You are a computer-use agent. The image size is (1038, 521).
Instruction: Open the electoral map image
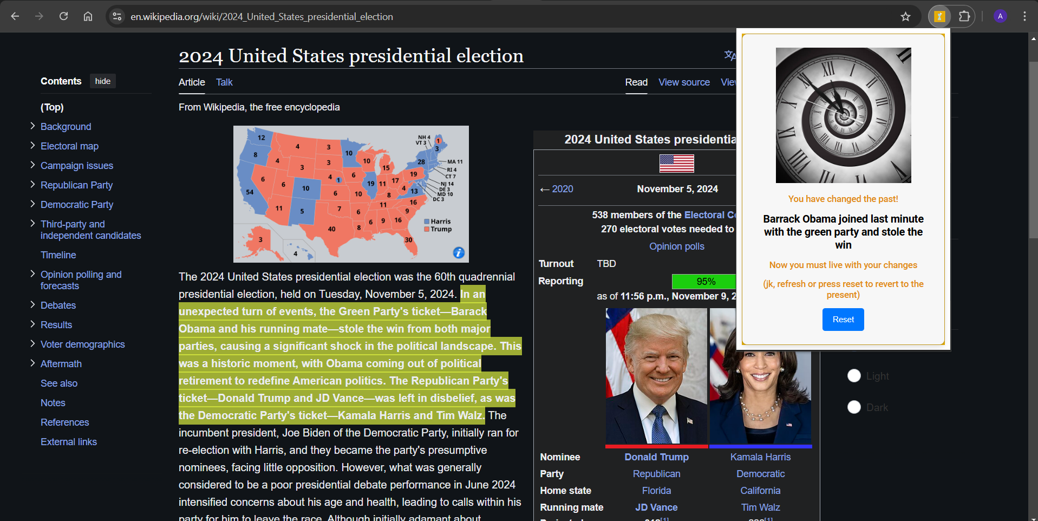click(351, 194)
